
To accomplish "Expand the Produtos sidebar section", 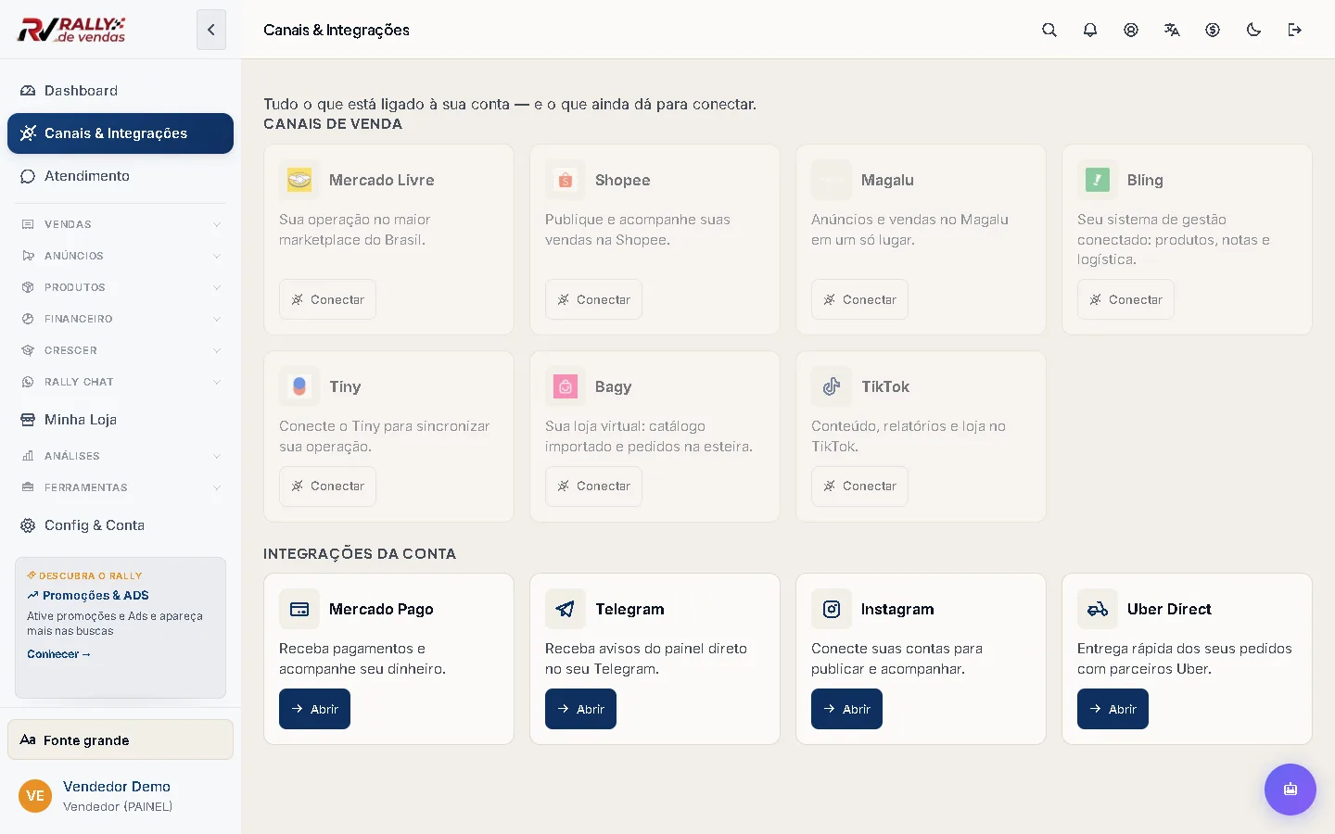I will click(121, 287).
